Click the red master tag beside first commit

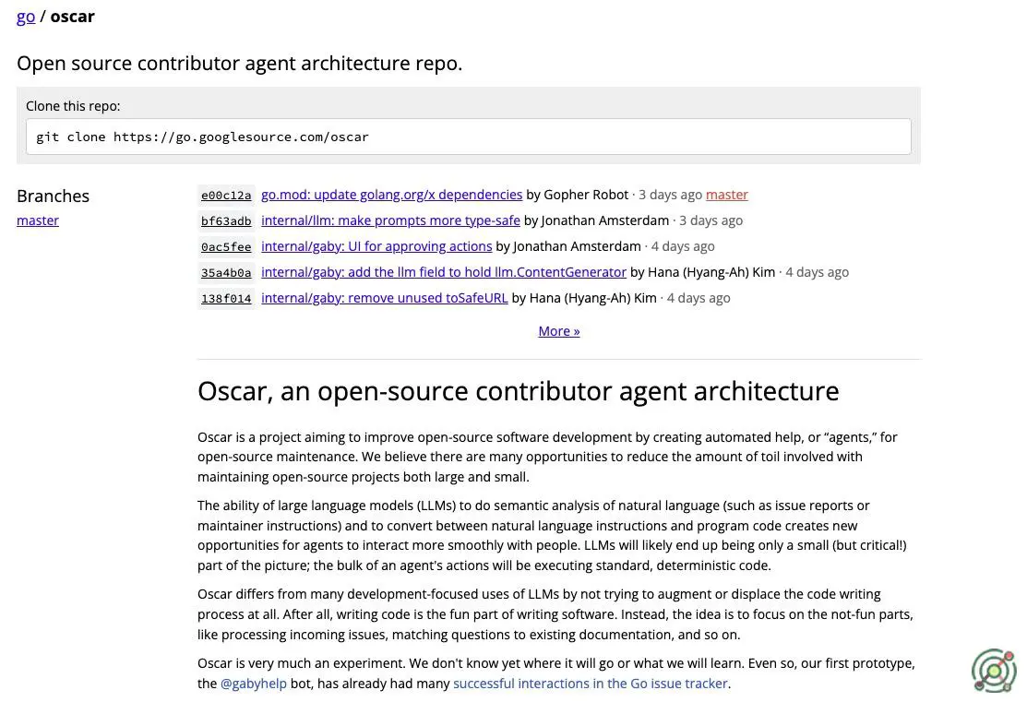pos(726,195)
